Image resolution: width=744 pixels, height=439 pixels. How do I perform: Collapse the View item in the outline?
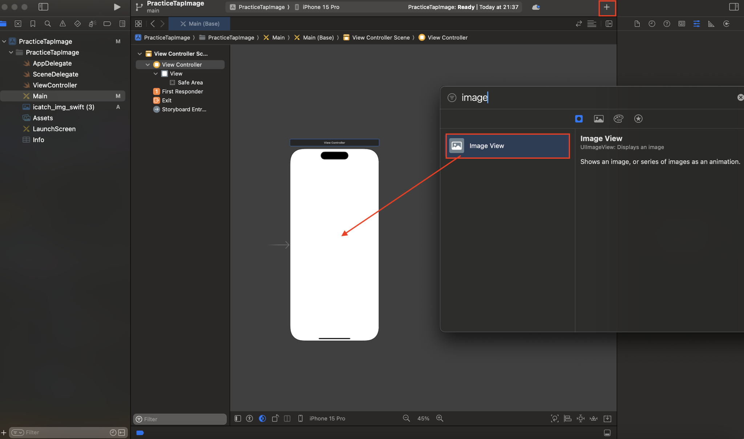coord(155,73)
